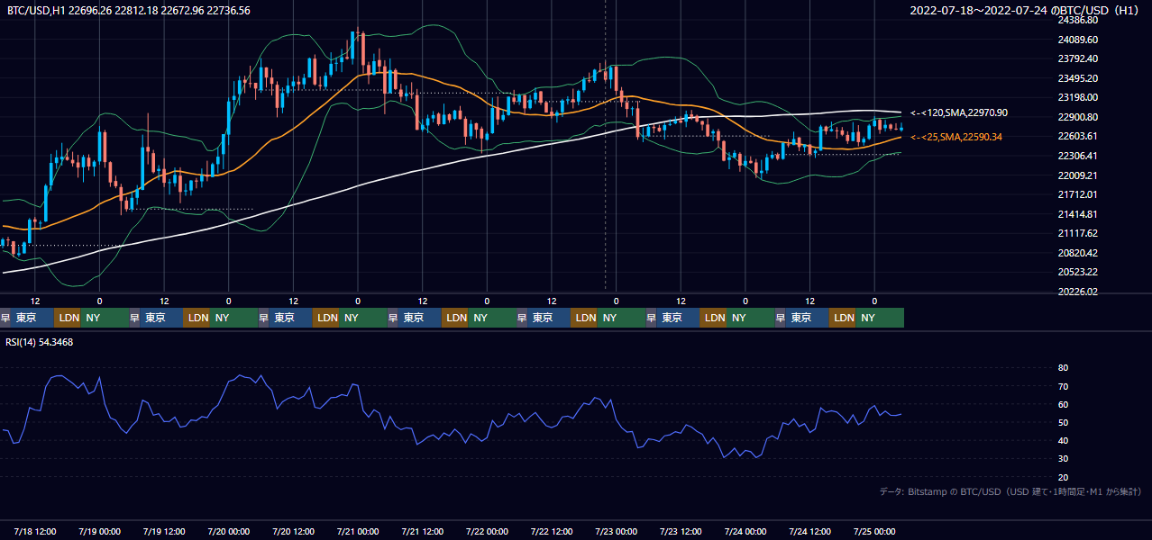The image size is (1152, 540).
Task: Select RSI scale level 50
Action: tap(1063, 422)
